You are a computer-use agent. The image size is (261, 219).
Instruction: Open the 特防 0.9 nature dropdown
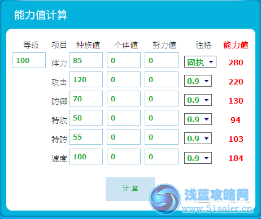198,138
